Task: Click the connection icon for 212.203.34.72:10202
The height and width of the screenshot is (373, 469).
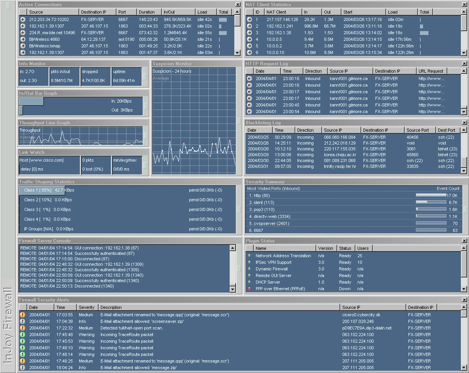Action: (23, 19)
